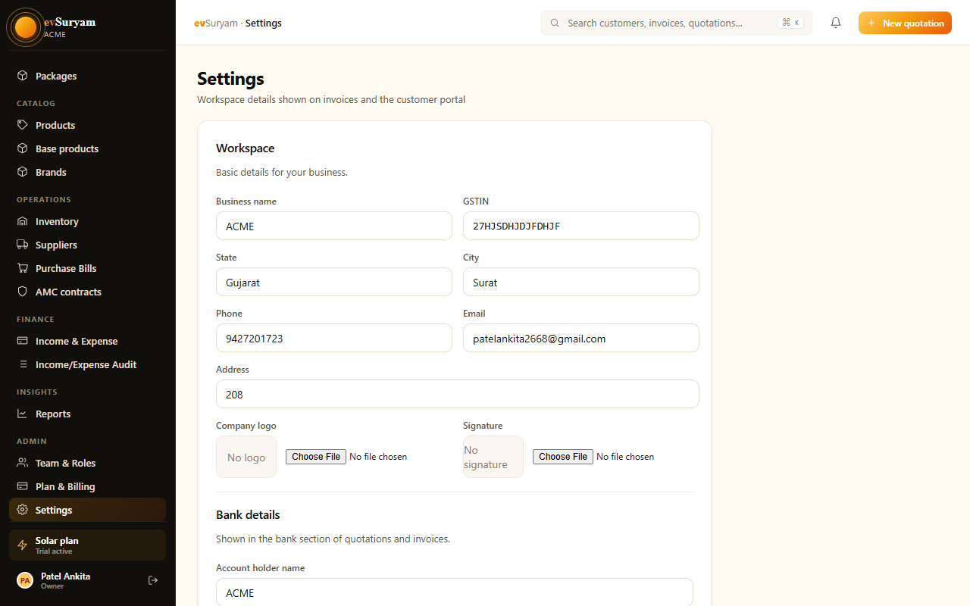Click the PA user avatar
This screenshot has width=970, height=606.
25,580
